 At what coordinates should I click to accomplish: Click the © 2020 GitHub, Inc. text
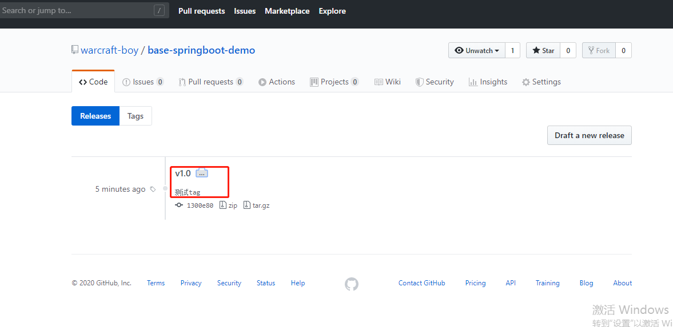tap(102, 283)
